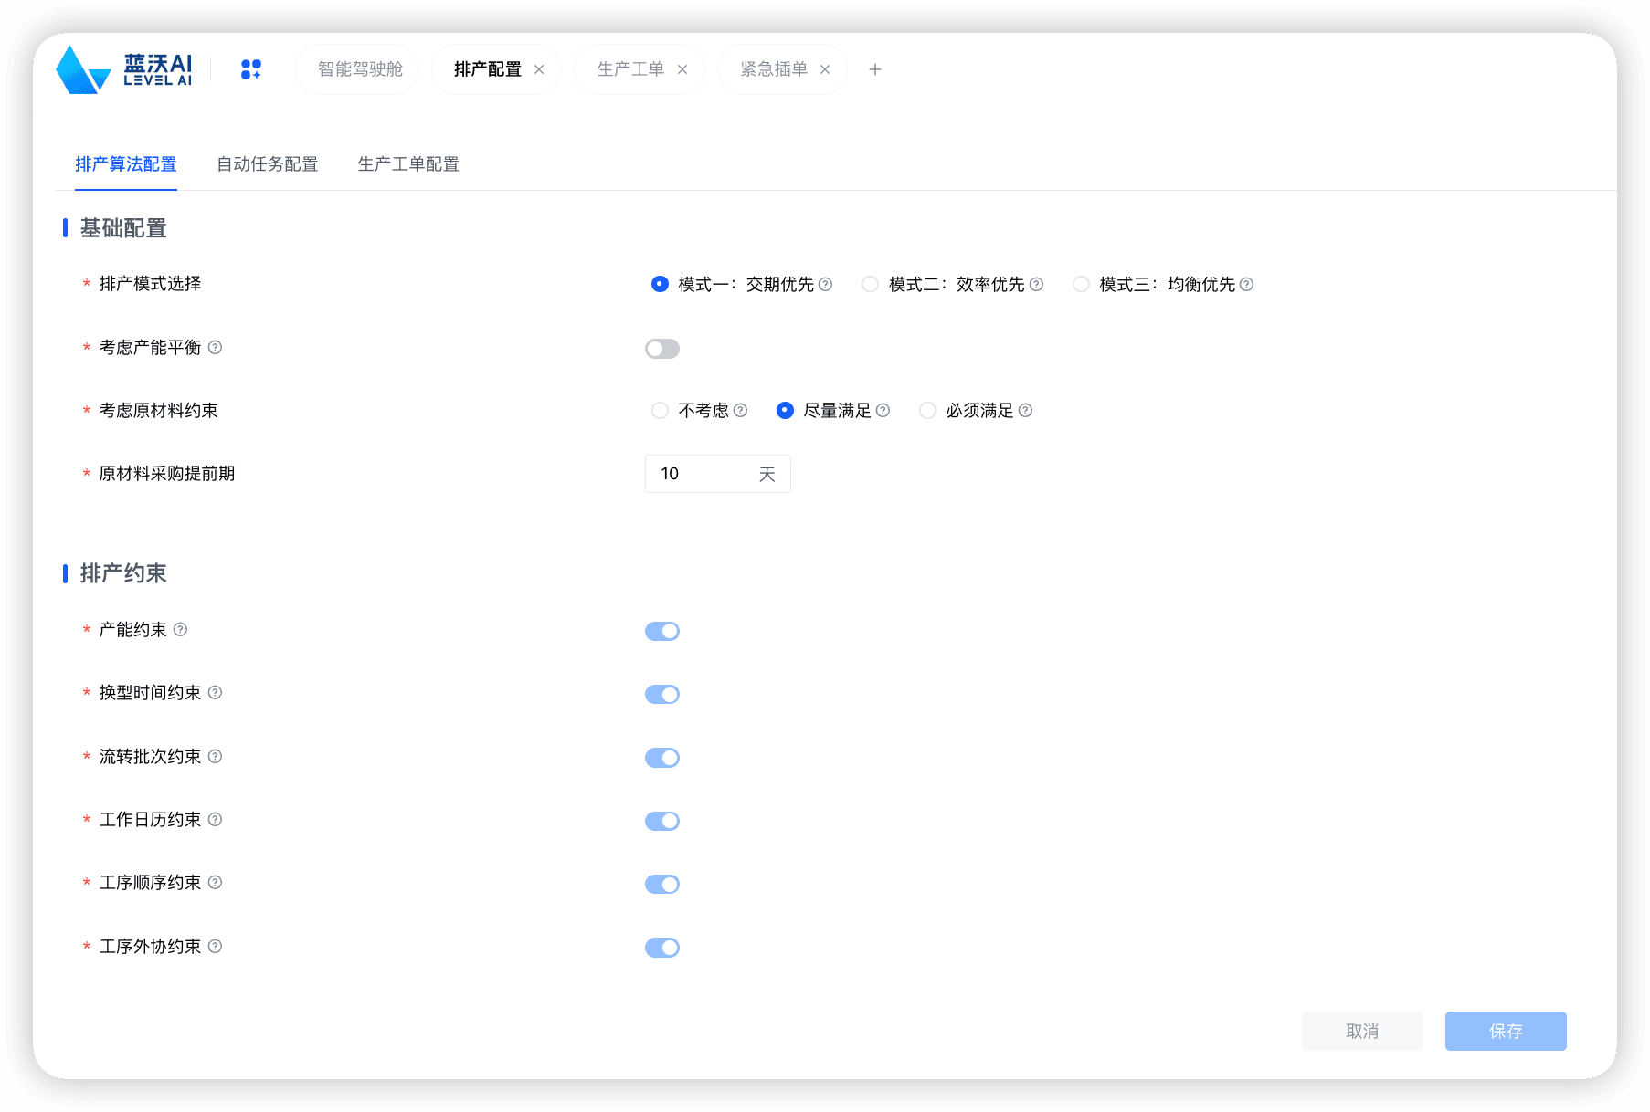Image resolution: width=1650 pixels, height=1112 pixels.
Task: Select 模式二：效率优先 scheduling mode
Action: pos(869,284)
